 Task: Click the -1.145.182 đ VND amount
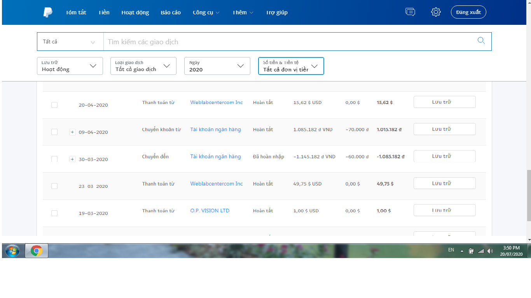(314, 157)
